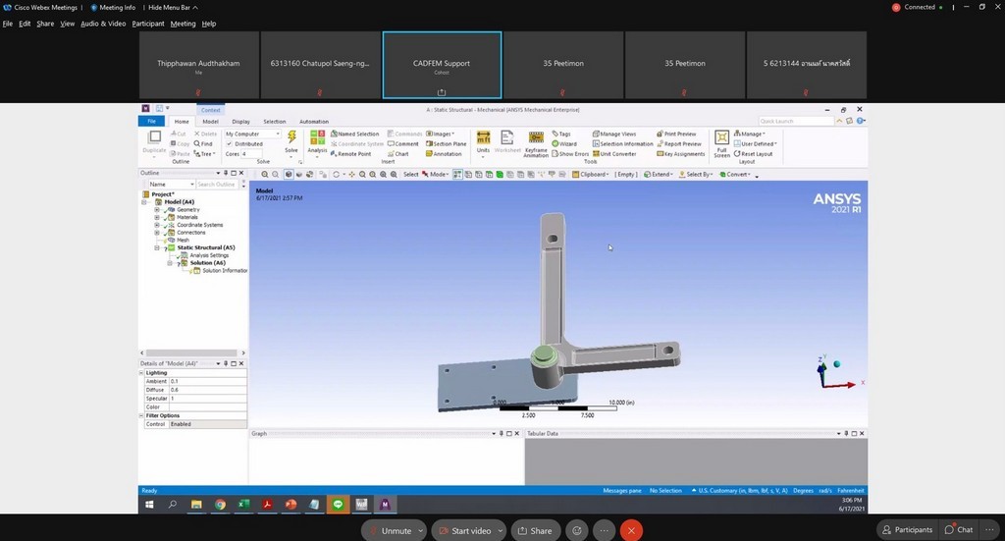Viewport: 1005px width, 541px height.
Task: Unmute microphone in Webex controls
Action: [393, 530]
